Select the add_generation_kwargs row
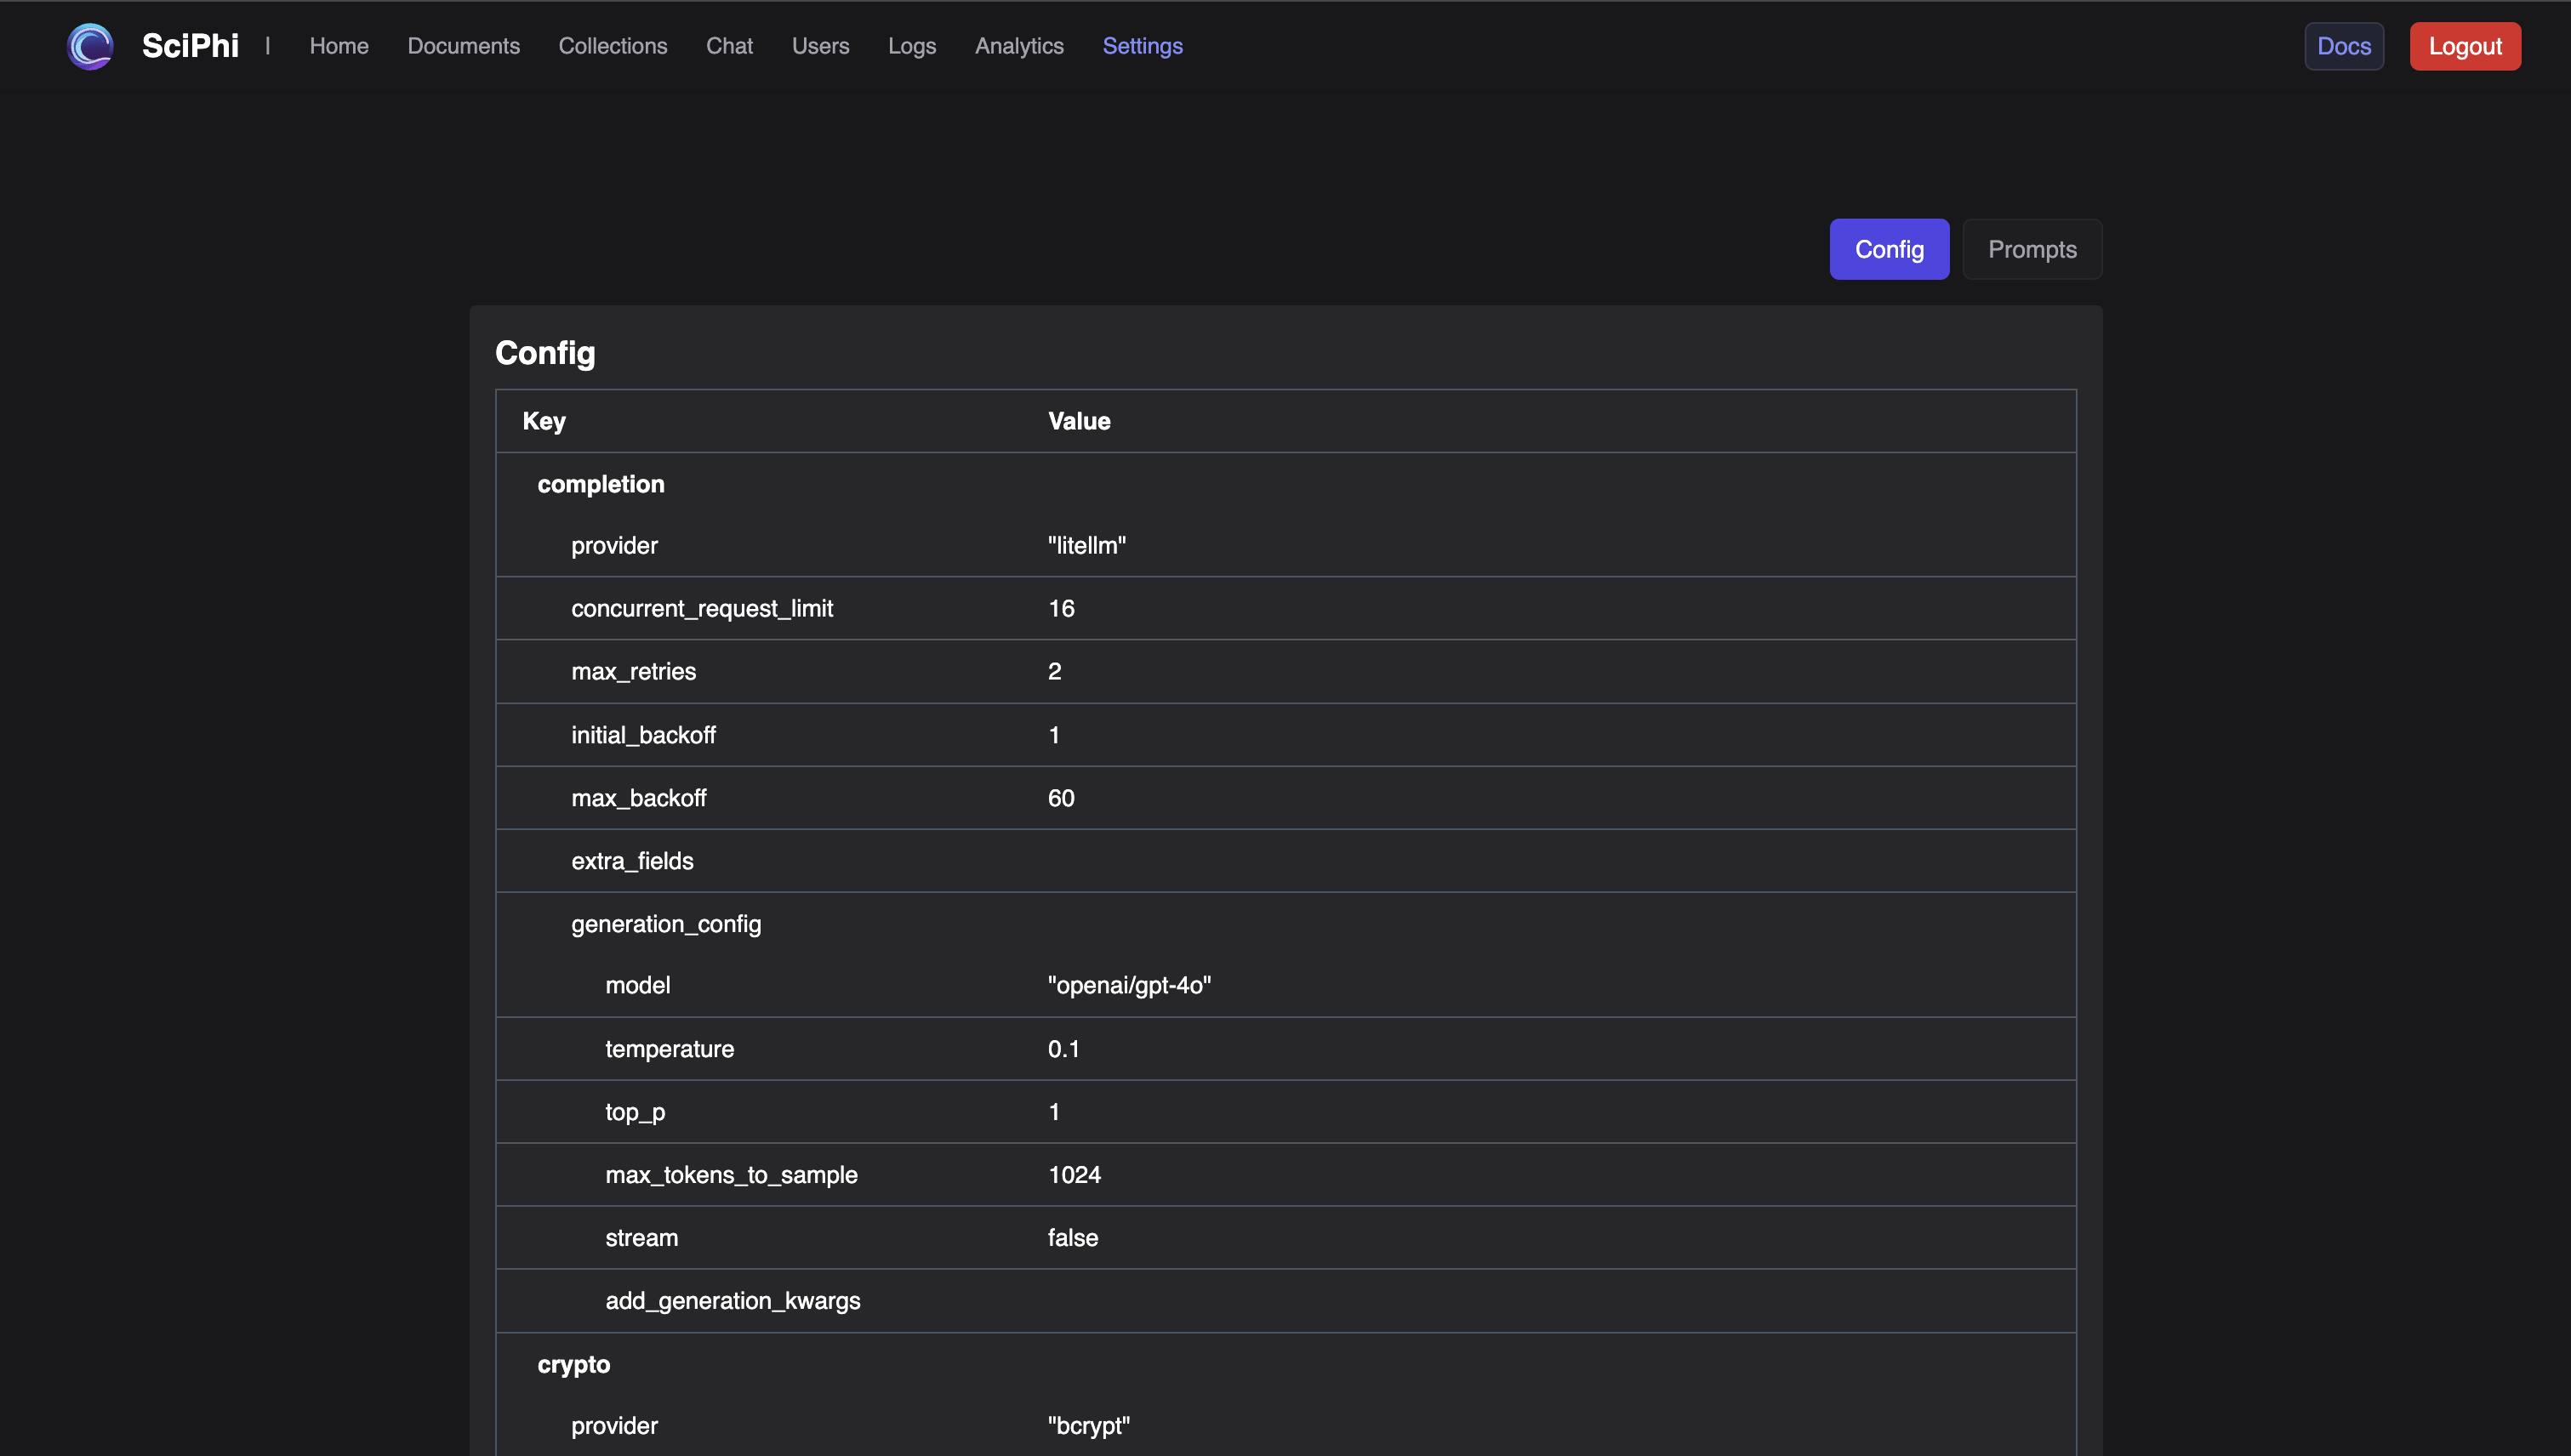Viewport: 2571px width, 1456px height. pos(1285,1301)
